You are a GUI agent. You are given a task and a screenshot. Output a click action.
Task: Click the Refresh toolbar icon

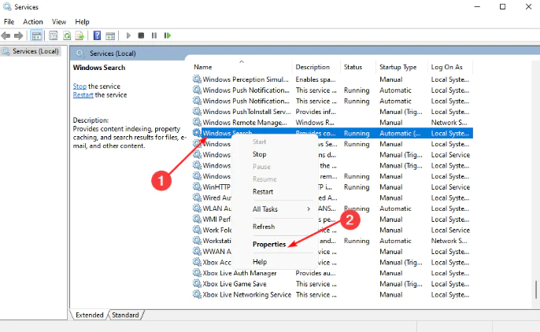[x=66, y=35]
